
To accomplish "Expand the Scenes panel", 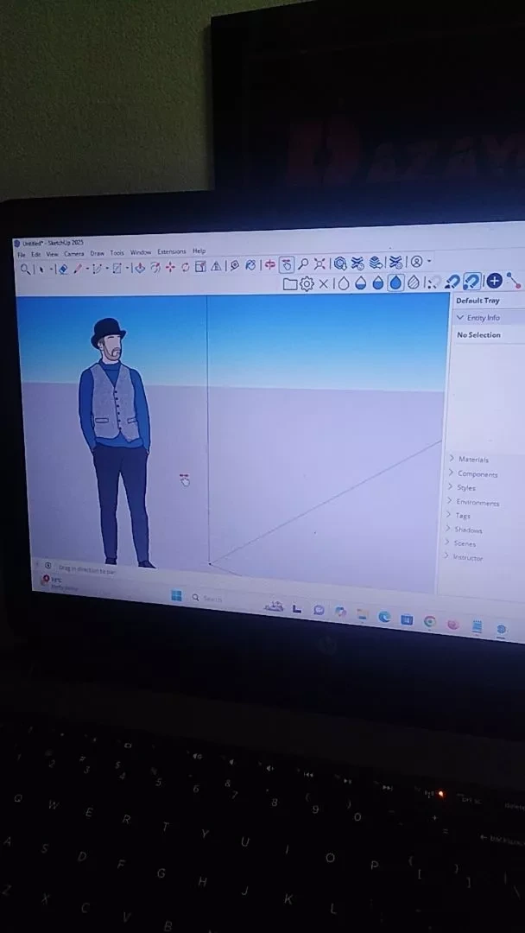I will [x=446, y=542].
